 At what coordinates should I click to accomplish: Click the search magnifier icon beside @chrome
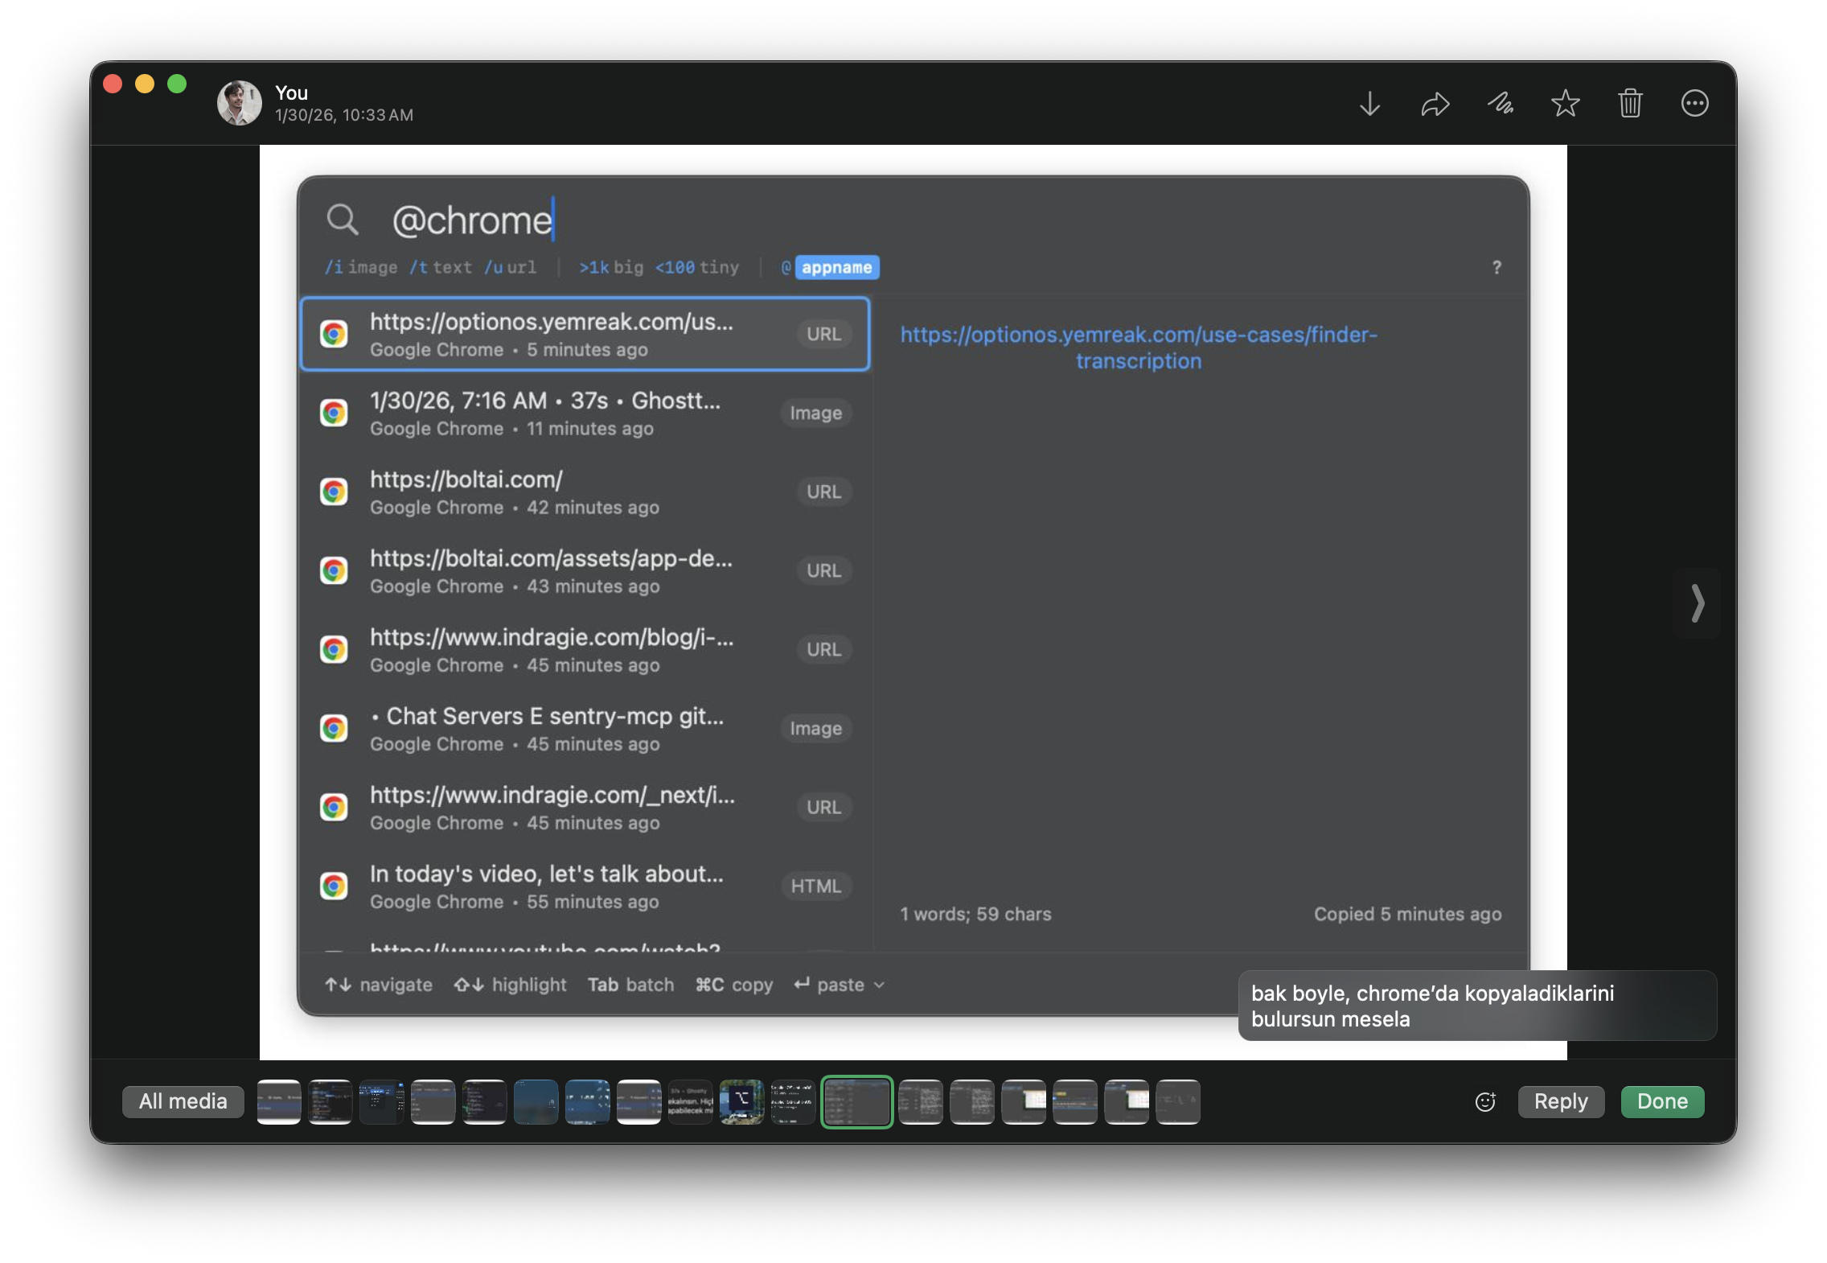coord(344,220)
